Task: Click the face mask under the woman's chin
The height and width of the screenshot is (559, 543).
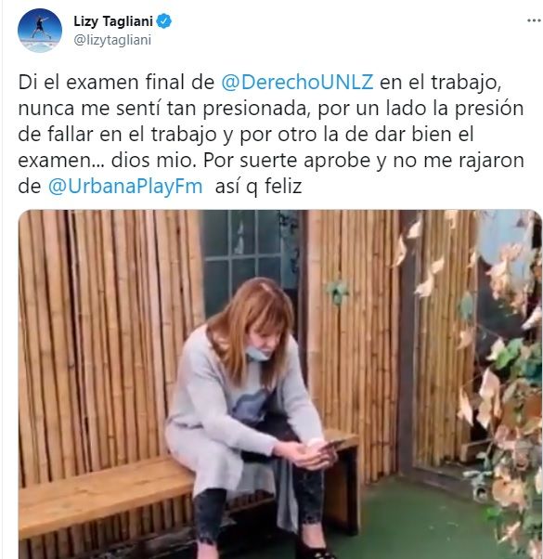Action: (x=259, y=353)
